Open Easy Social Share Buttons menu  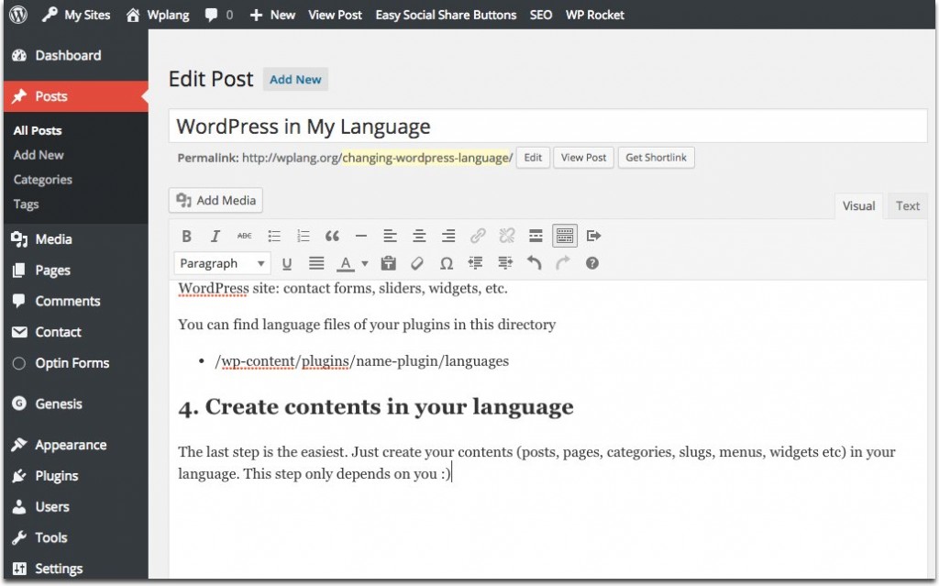click(x=446, y=15)
